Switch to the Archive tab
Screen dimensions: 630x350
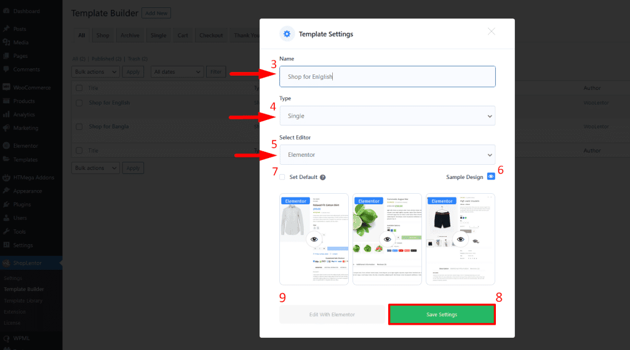point(129,35)
